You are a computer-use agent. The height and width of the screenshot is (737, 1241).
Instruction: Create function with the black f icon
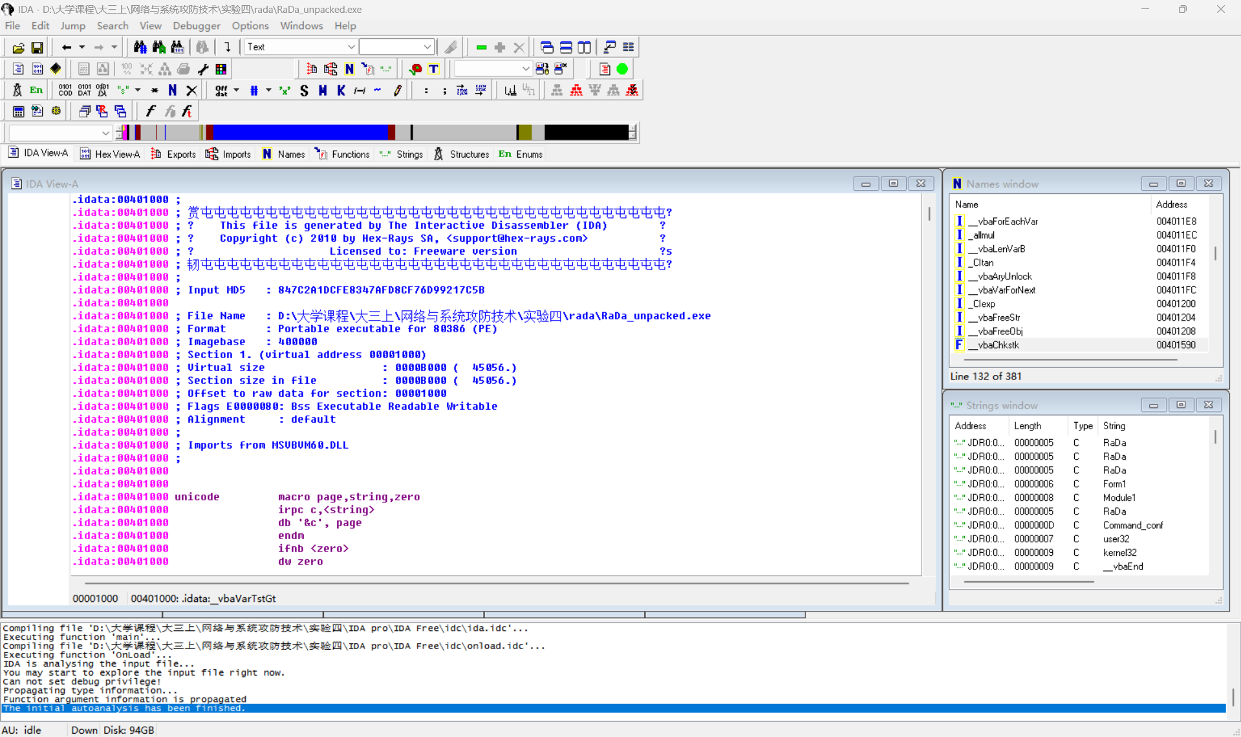pyautogui.click(x=151, y=111)
